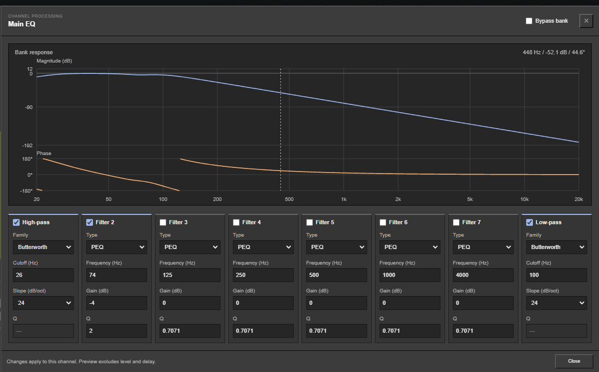Edit the Low-pass Cutoff field showing 100
The width and height of the screenshot is (599, 372).
(557, 275)
